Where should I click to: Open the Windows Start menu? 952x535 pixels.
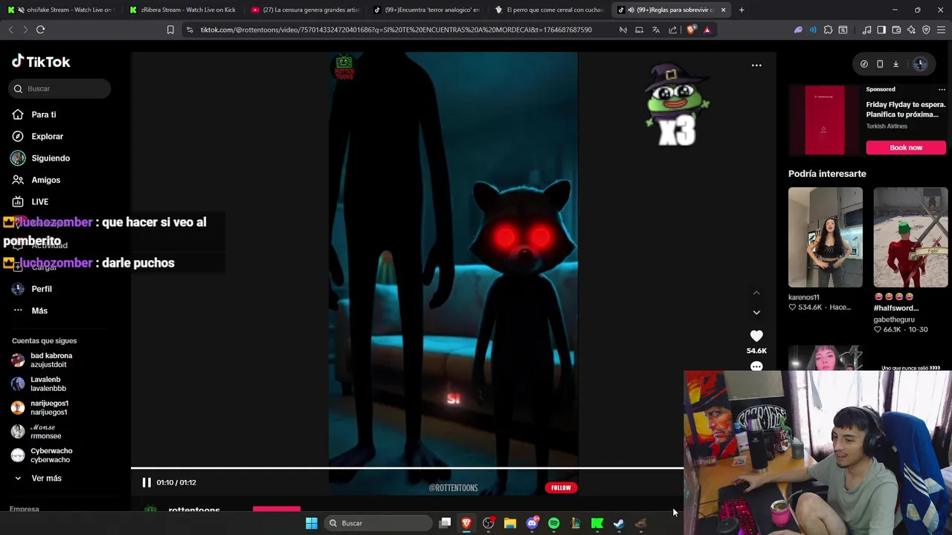click(x=312, y=523)
